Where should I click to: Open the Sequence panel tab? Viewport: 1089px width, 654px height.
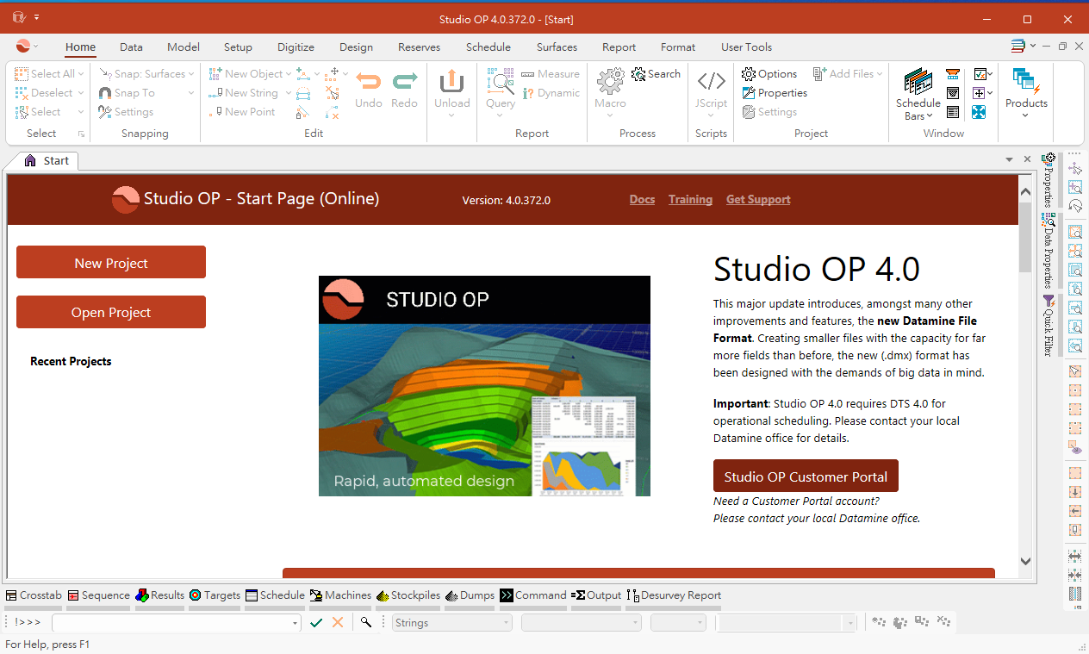(x=99, y=595)
